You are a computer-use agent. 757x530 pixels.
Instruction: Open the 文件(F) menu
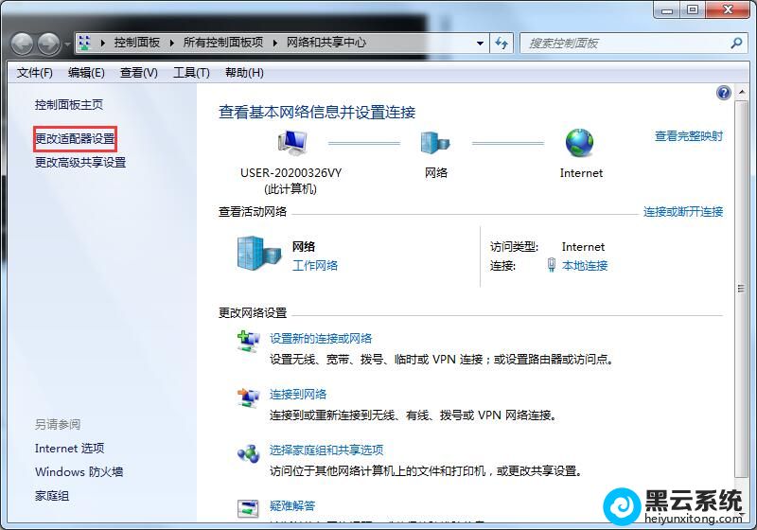[x=35, y=73]
